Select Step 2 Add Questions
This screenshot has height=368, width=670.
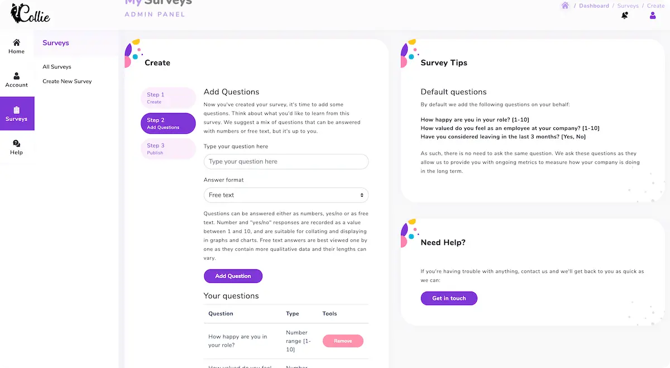click(168, 123)
